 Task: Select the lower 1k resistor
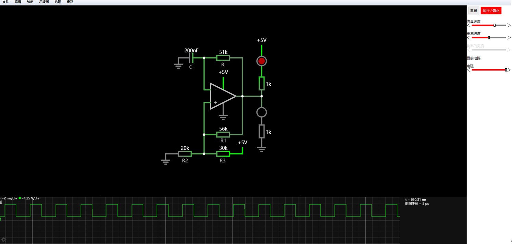click(261, 132)
